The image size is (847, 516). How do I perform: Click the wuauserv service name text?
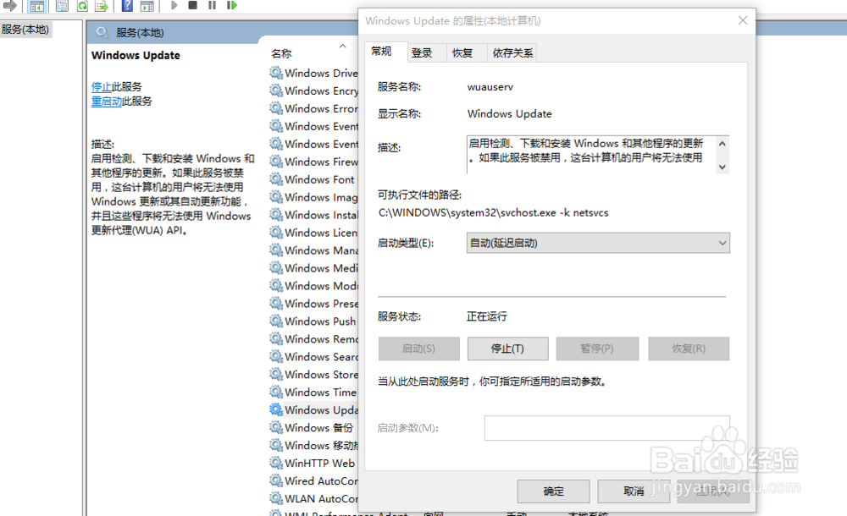(x=490, y=87)
